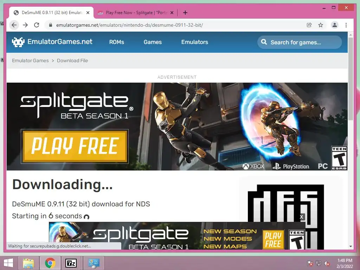
Task: Click the text 'DeSmuME 0.9.11 (32 bit) download for NDS'
Action: click(x=81, y=204)
